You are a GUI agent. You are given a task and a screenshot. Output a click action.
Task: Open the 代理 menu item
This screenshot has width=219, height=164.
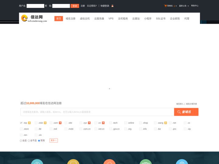(x=187, y=19)
